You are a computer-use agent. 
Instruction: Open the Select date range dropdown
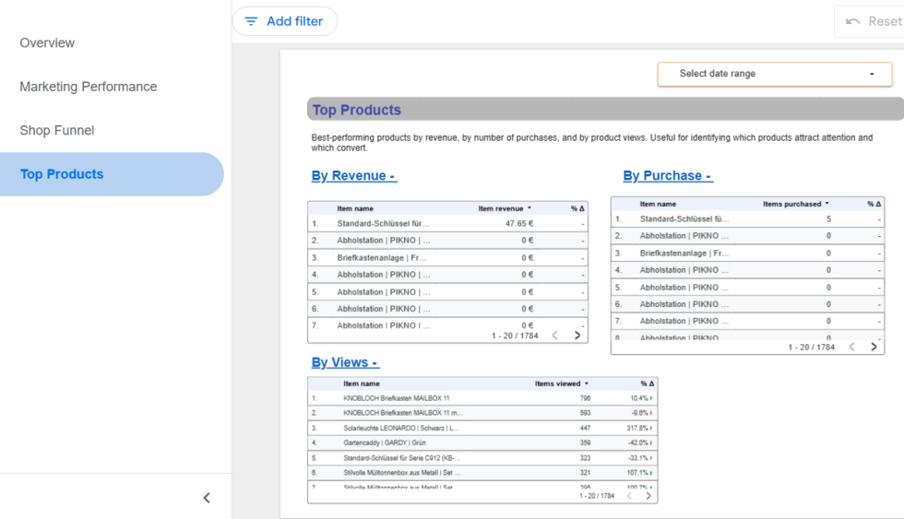774,74
